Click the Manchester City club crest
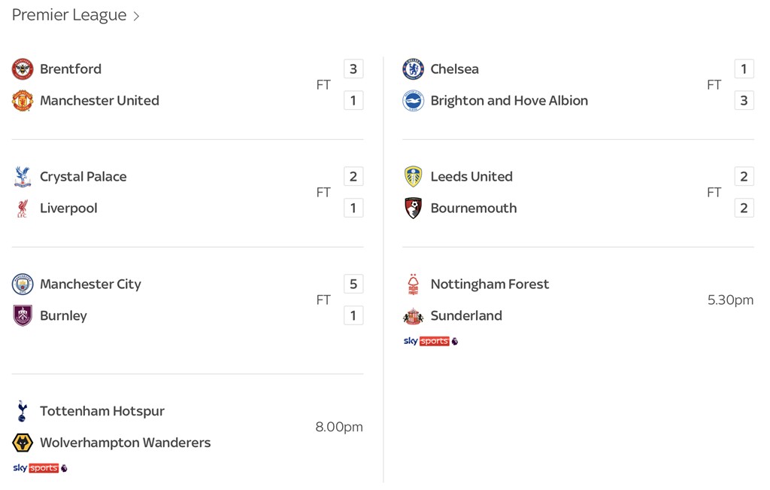This screenshot has height=490, width=770. point(23,285)
